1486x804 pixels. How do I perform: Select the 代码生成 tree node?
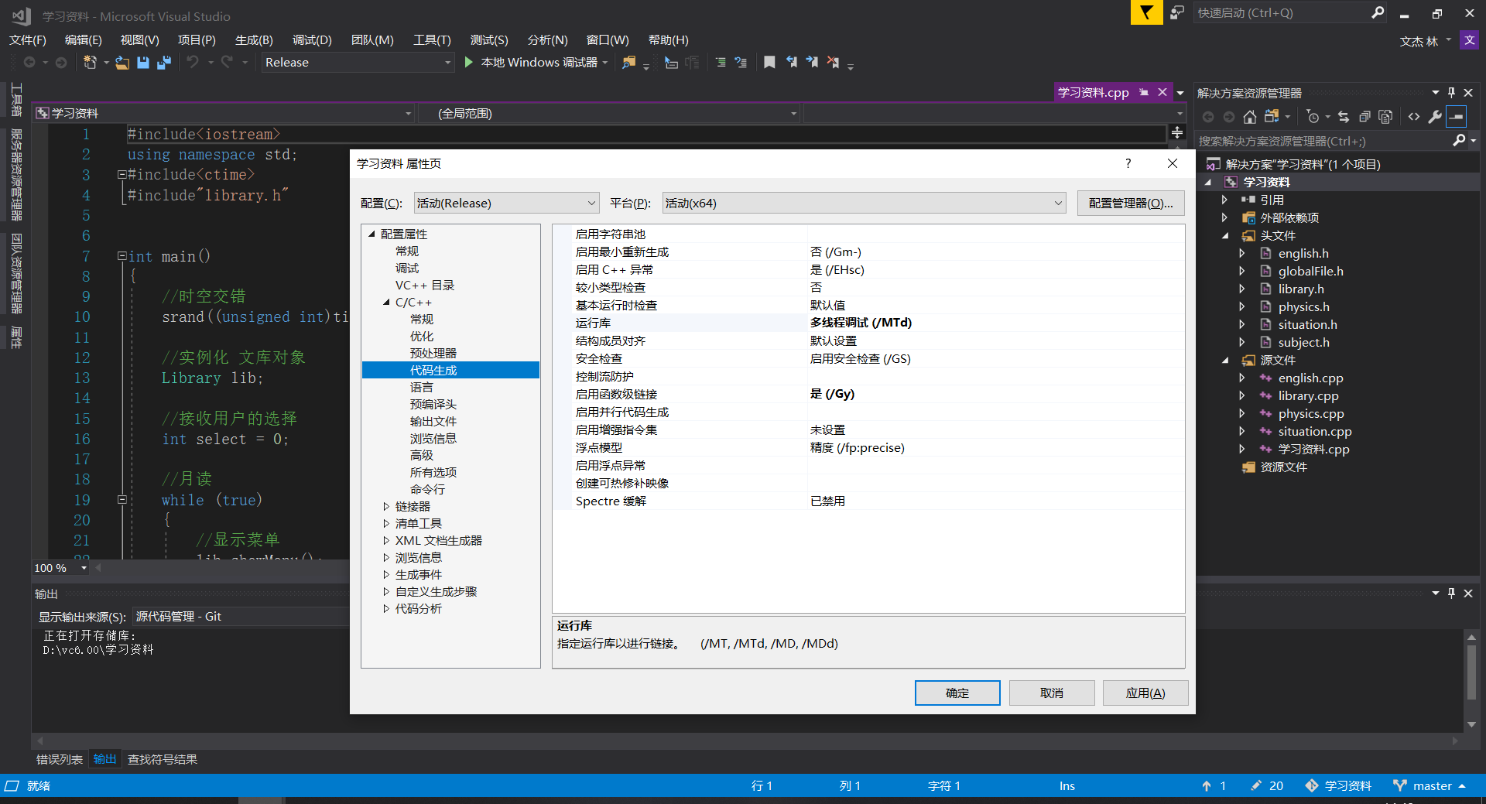coord(433,370)
